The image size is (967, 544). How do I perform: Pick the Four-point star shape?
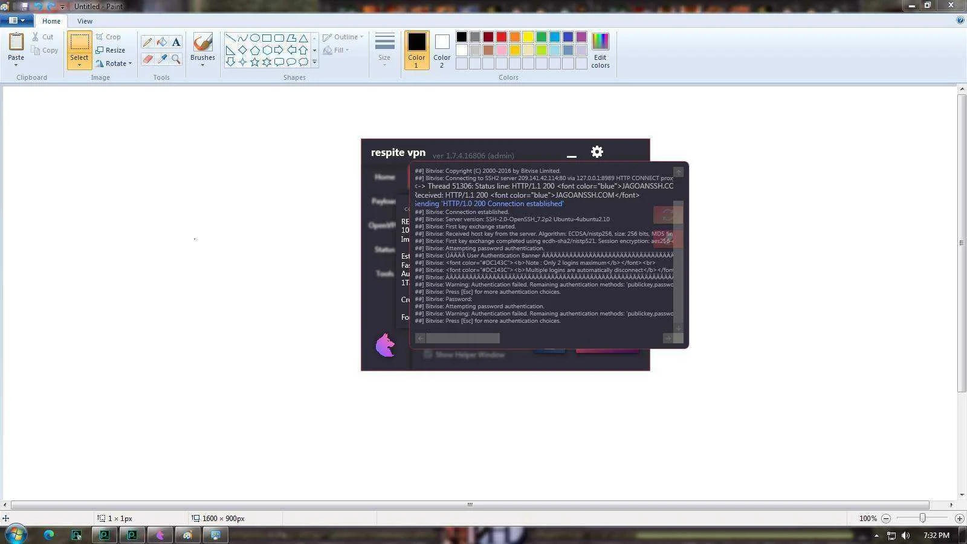[242, 62]
